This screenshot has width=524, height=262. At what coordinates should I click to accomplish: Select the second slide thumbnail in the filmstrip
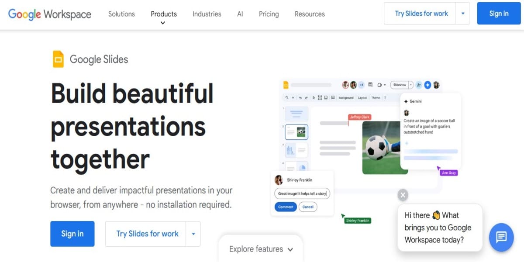pyautogui.click(x=296, y=131)
